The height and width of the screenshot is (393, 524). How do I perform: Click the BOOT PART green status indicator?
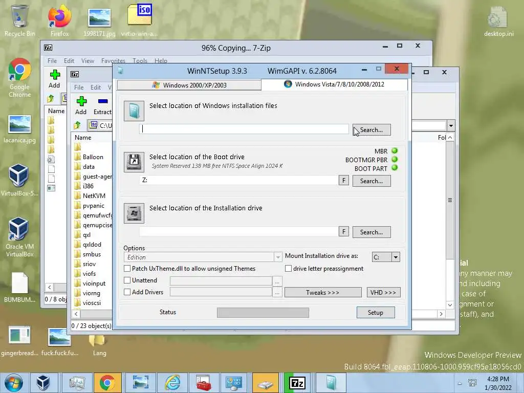pos(395,168)
